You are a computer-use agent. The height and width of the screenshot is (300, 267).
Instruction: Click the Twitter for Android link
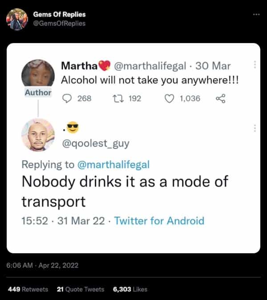[159, 221]
